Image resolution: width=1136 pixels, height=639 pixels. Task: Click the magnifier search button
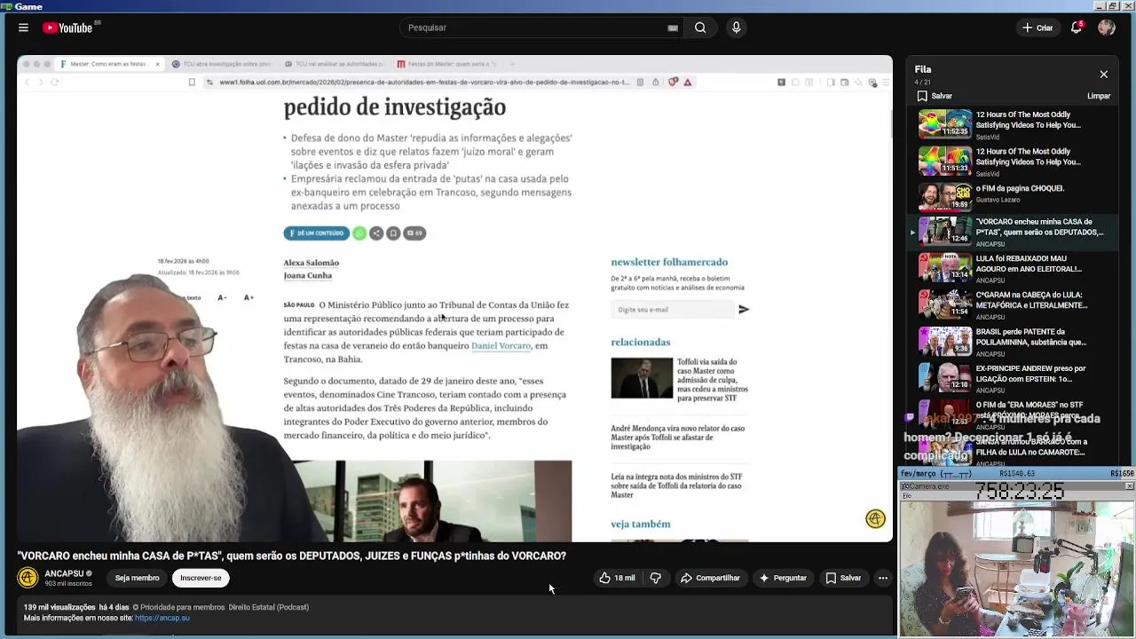700,28
